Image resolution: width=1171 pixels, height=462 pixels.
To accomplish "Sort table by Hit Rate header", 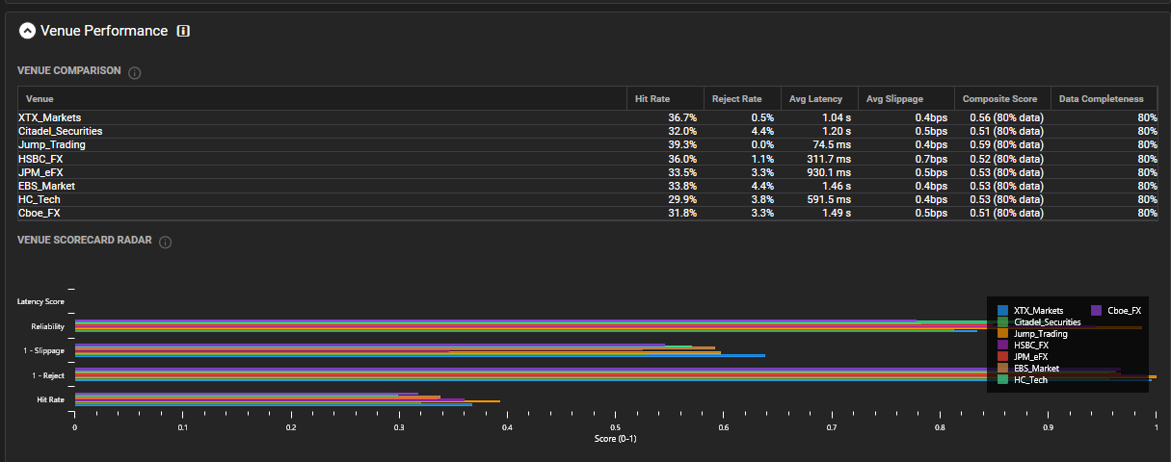I will click(x=665, y=98).
